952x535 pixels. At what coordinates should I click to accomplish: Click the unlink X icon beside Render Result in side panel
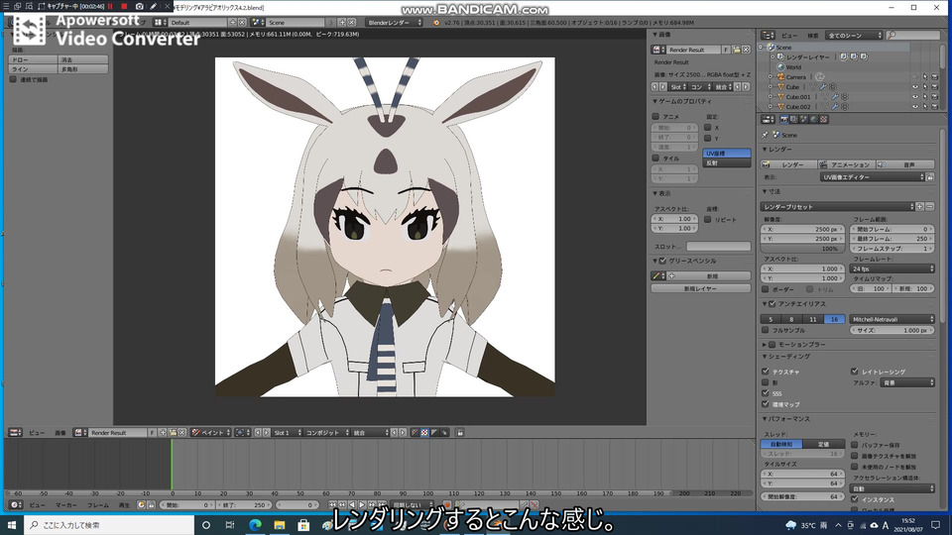[746, 50]
